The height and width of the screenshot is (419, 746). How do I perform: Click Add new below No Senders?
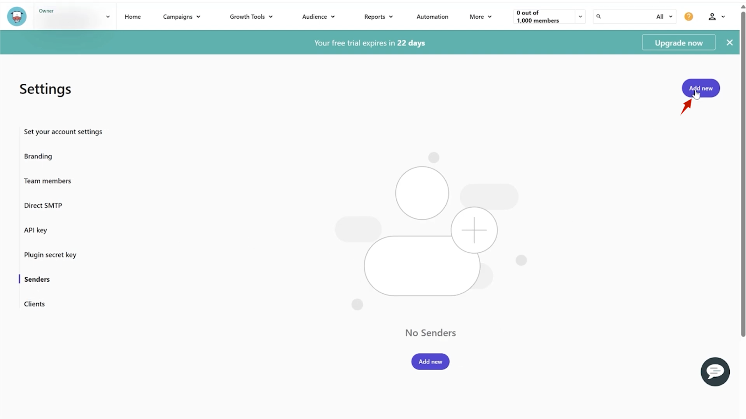click(x=430, y=362)
